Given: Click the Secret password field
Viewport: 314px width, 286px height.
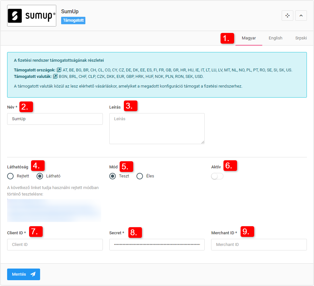Looking at the screenshot, I should tap(157, 245).
